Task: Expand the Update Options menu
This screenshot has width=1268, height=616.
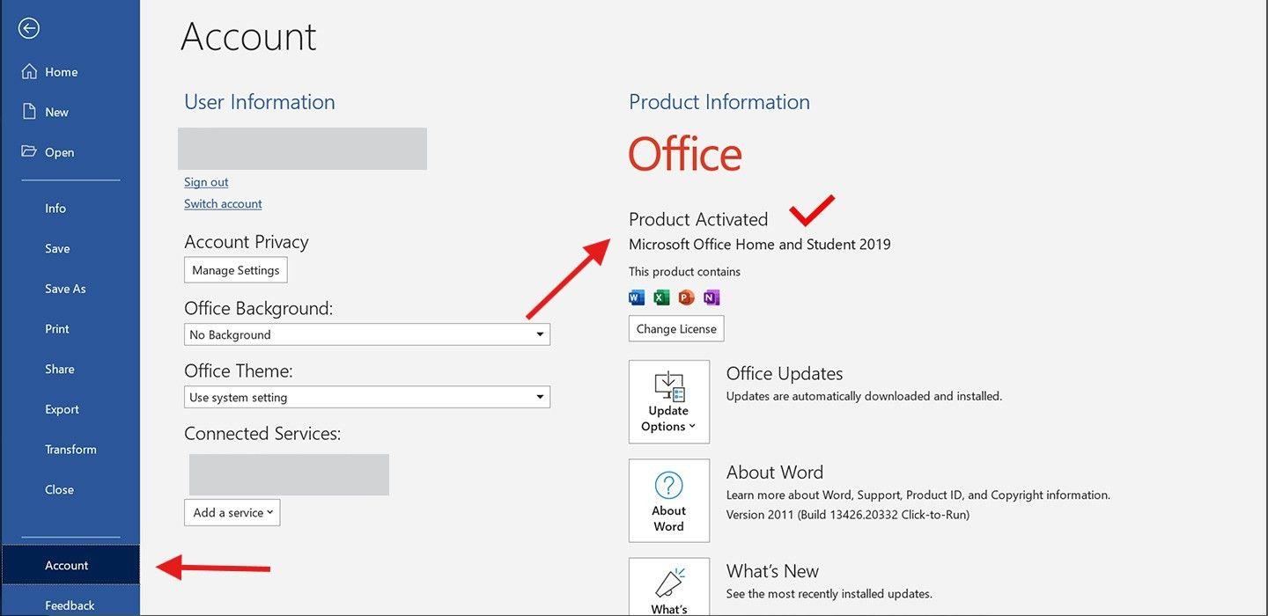Action: 667,412
